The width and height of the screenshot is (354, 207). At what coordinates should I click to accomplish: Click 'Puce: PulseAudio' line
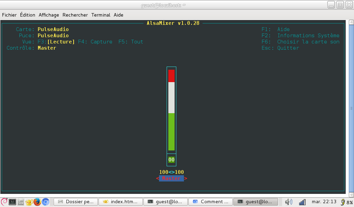[44, 36]
